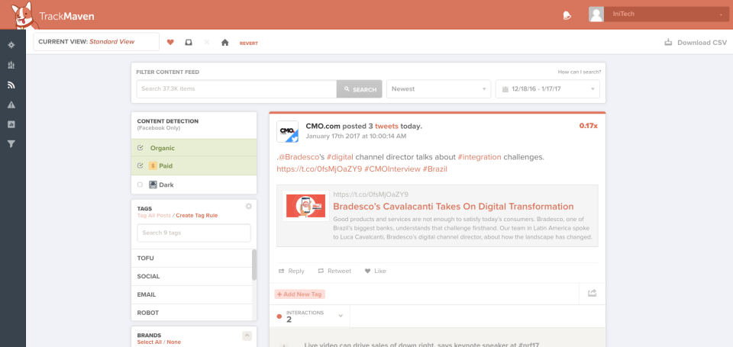Screen dimensions: 733x347
Task: Uncheck the Organic content checkbox
Action: (x=140, y=148)
